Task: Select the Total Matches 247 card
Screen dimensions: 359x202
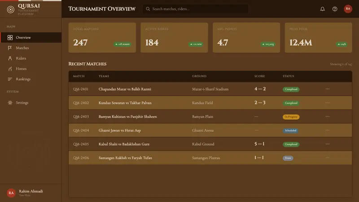Action: (x=102, y=38)
